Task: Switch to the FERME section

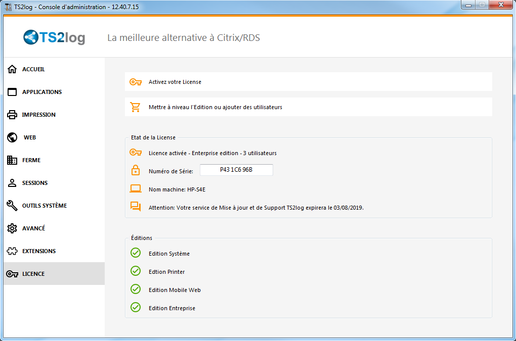Action: pyautogui.click(x=54, y=160)
